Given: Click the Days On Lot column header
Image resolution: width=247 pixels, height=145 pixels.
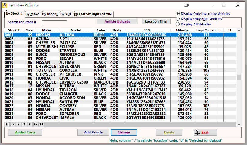Looking at the screenshot, I should [206, 30].
